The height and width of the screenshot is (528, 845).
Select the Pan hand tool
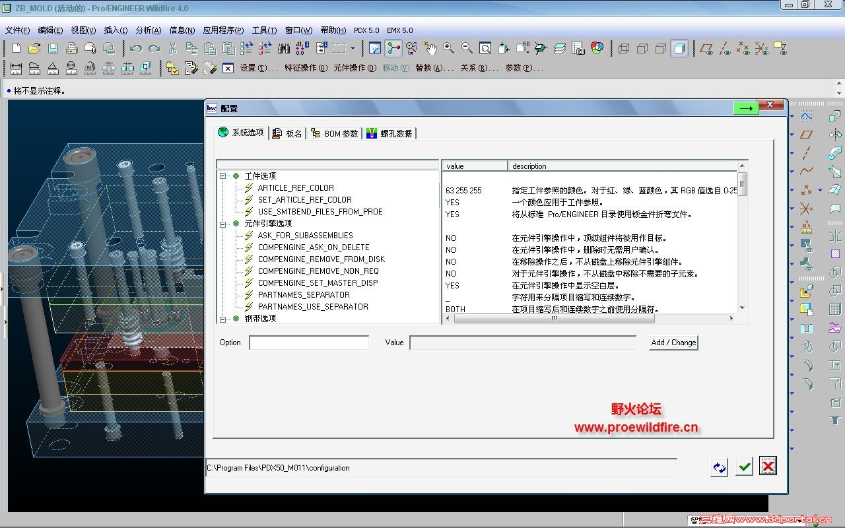(x=430, y=48)
